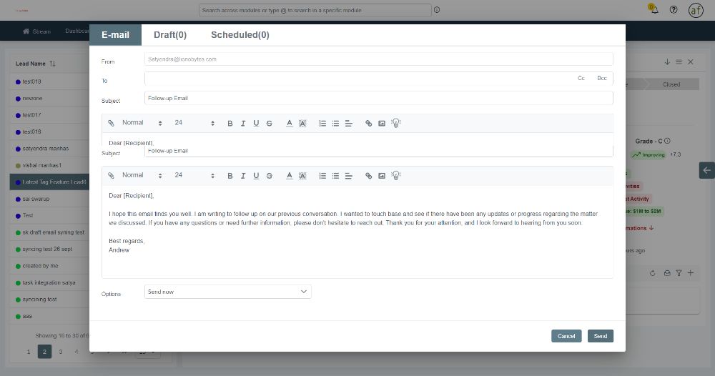
Task: Insert numbered list in the body editor
Action: tap(322, 175)
